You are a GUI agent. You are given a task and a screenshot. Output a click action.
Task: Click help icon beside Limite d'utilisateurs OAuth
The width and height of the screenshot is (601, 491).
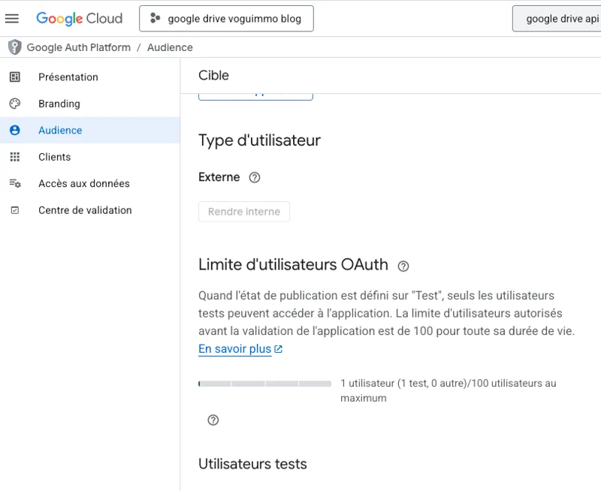click(x=403, y=267)
